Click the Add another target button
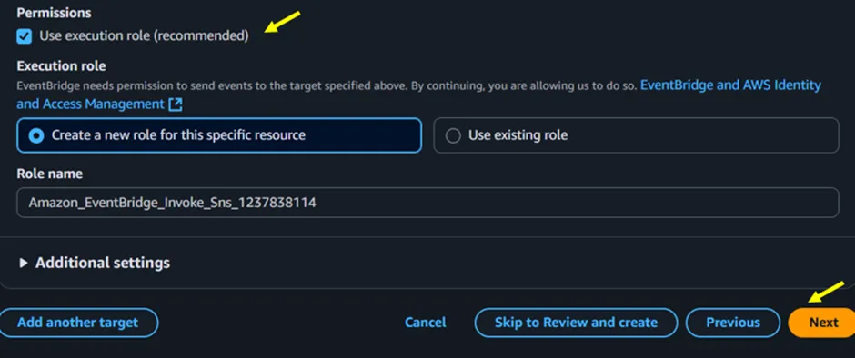Viewport: 855px width, 358px height. [x=77, y=323]
